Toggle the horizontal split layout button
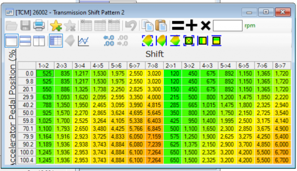This screenshot has width=297, height=171. (x=25, y=41)
